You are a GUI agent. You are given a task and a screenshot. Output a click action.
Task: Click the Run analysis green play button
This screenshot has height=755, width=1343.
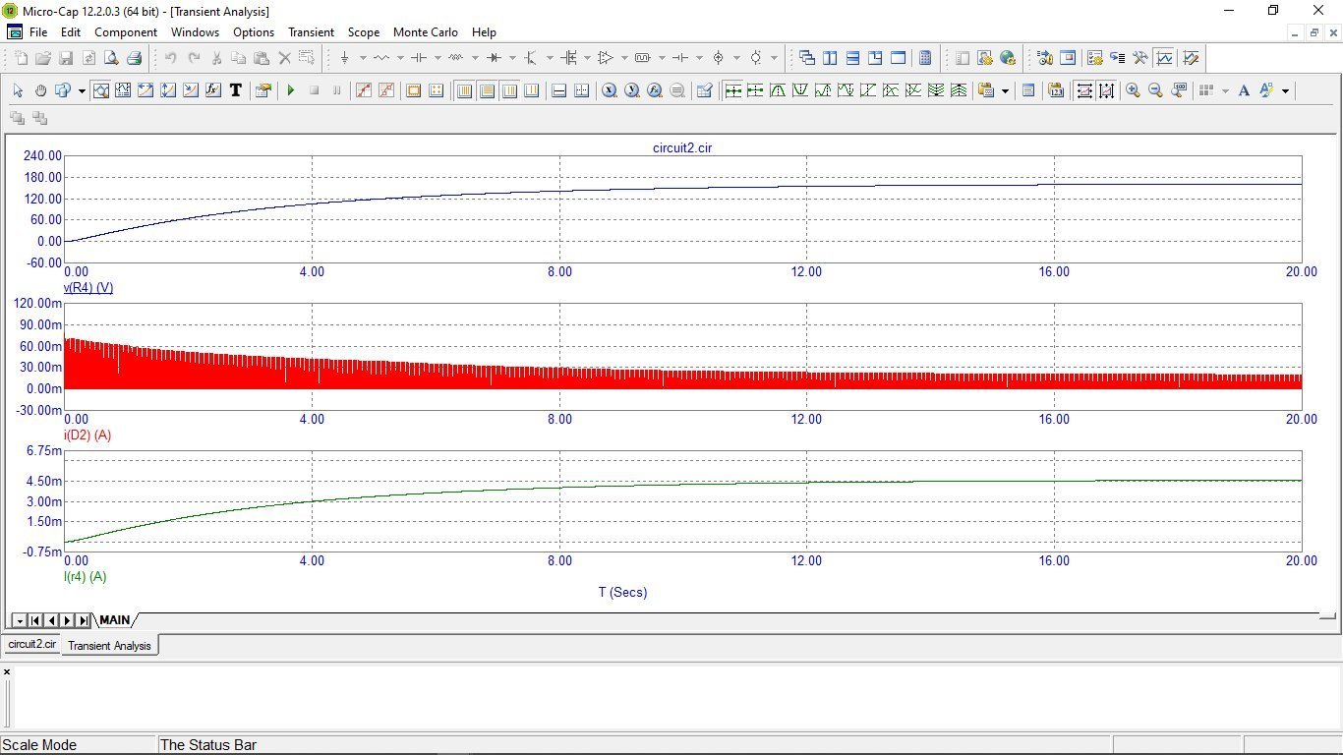coord(291,90)
